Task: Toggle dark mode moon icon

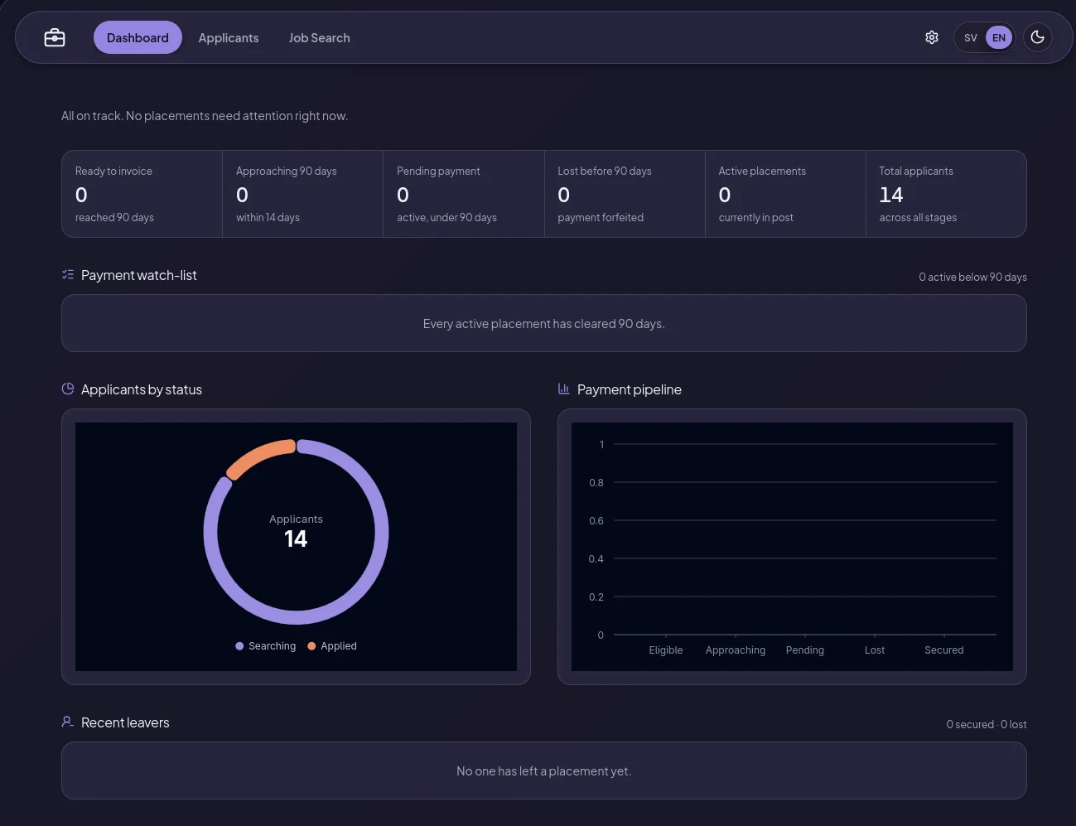Action: (x=1037, y=37)
